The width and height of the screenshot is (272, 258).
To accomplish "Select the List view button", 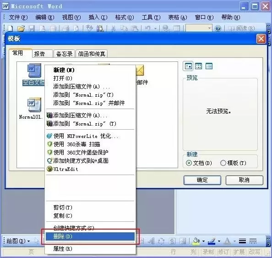I will pos(199,66).
